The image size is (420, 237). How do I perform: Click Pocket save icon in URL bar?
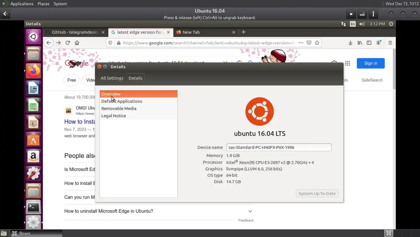point(309,43)
